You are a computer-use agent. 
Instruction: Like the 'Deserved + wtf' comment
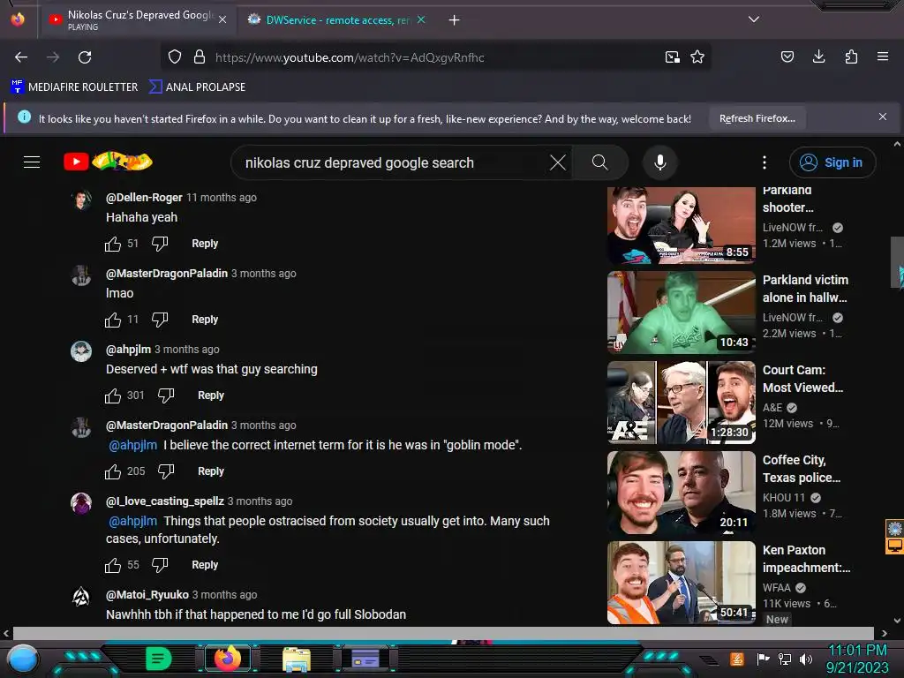pos(113,395)
